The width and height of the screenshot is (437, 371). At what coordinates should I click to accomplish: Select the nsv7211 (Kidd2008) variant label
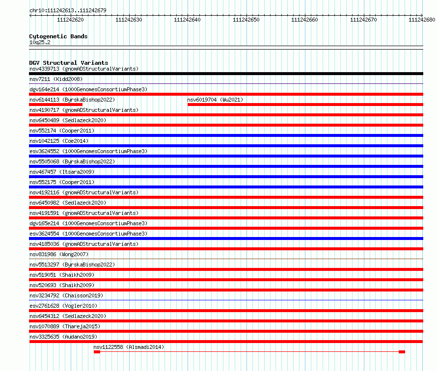[56, 79]
